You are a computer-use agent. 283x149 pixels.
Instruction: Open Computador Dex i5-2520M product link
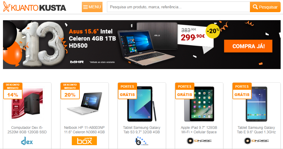click(27, 130)
